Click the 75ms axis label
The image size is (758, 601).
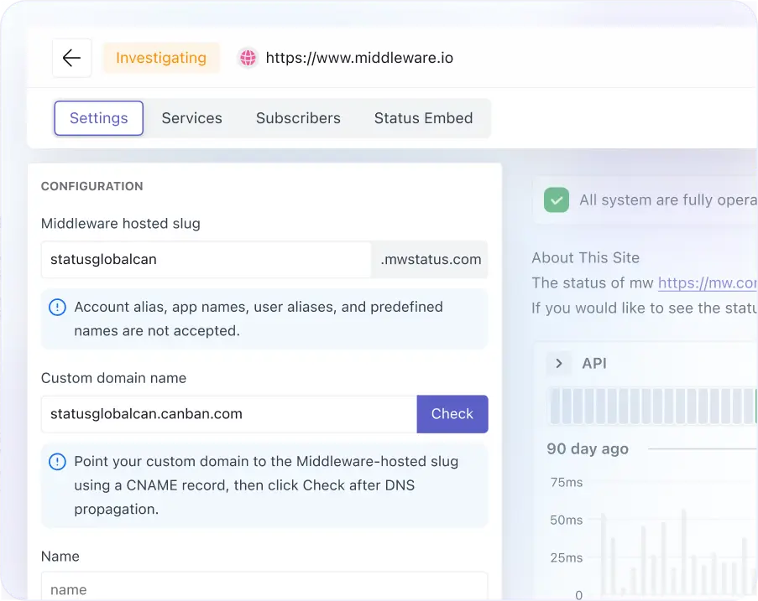click(x=566, y=482)
